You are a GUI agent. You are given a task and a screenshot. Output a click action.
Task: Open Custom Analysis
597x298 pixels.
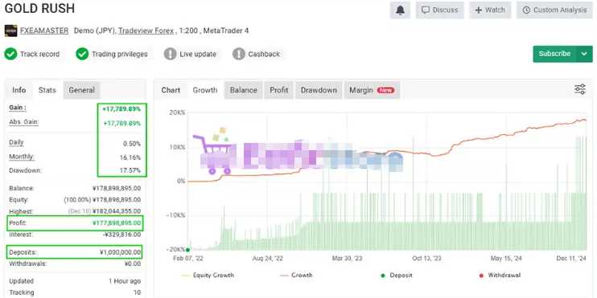(x=554, y=10)
